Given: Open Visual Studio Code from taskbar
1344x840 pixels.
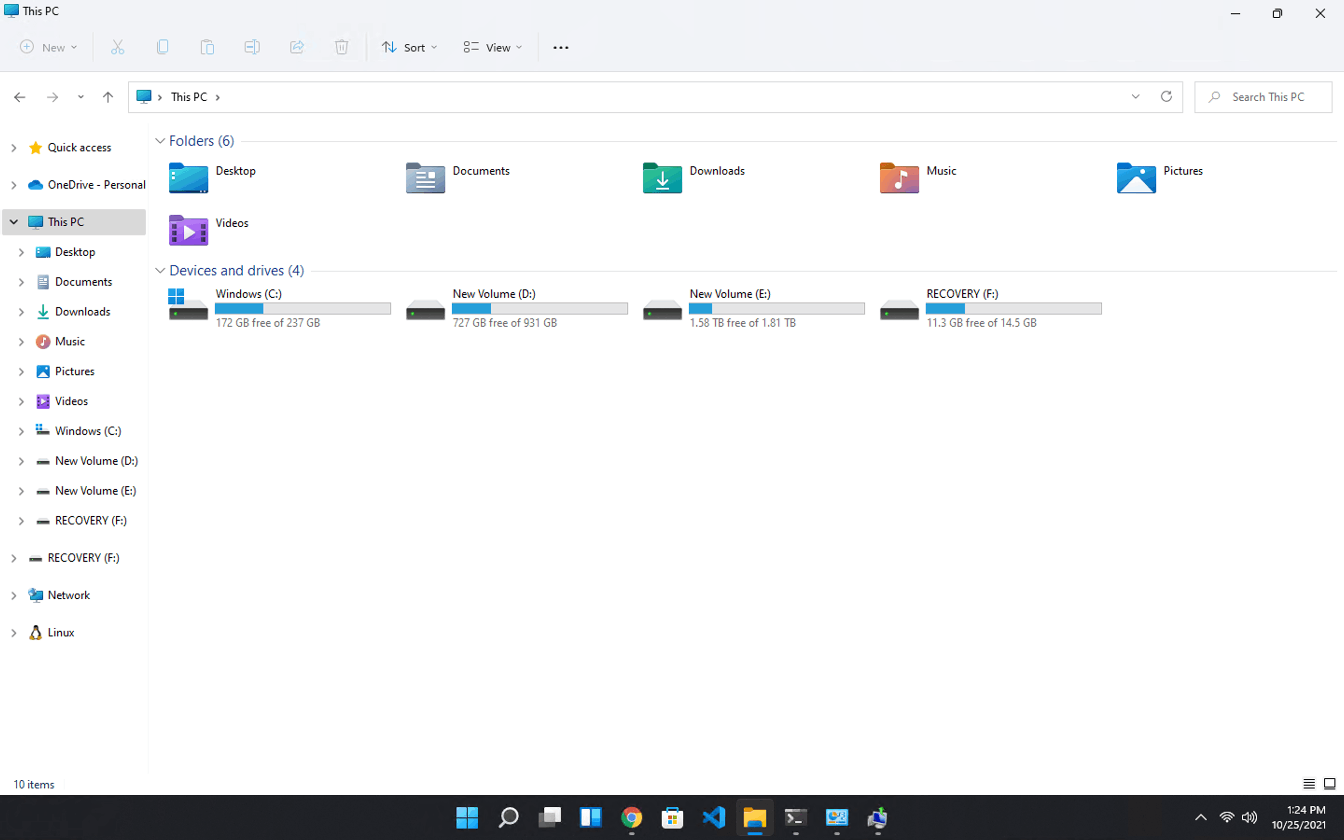Looking at the screenshot, I should (713, 818).
